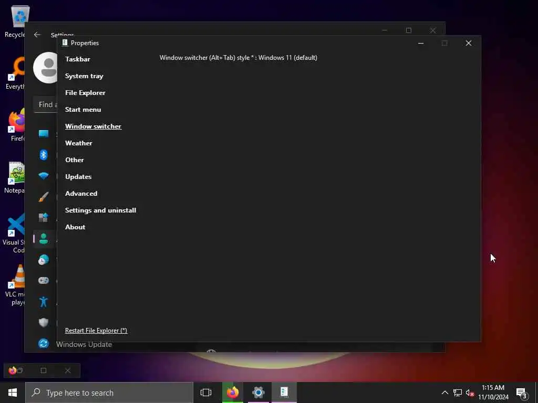
Task: Open the Windows Start button
Action: (13, 393)
